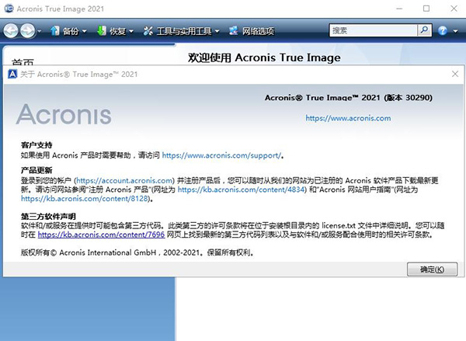Click the 第三方软件声明 heading text
Screen dimensions: 466x341
point(48,216)
